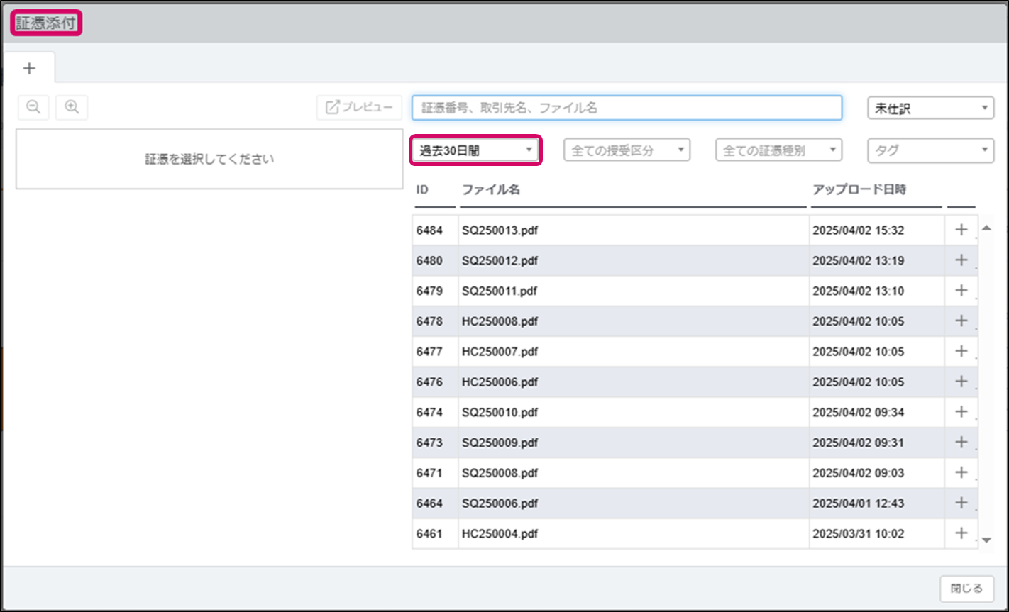The image size is (1009, 612).
Task: Open the 全ての証憑種別 dropdown
Action: coord(778,150)
